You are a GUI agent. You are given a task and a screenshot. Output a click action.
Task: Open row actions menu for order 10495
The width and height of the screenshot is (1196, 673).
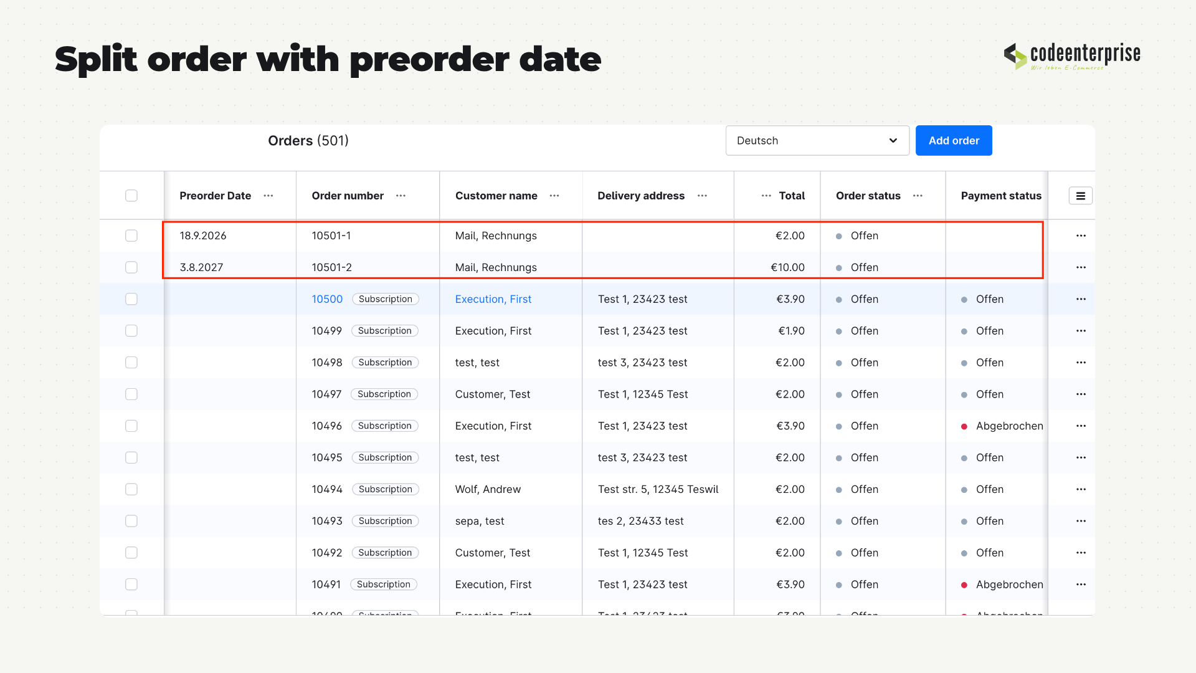tap(1081, 457)
